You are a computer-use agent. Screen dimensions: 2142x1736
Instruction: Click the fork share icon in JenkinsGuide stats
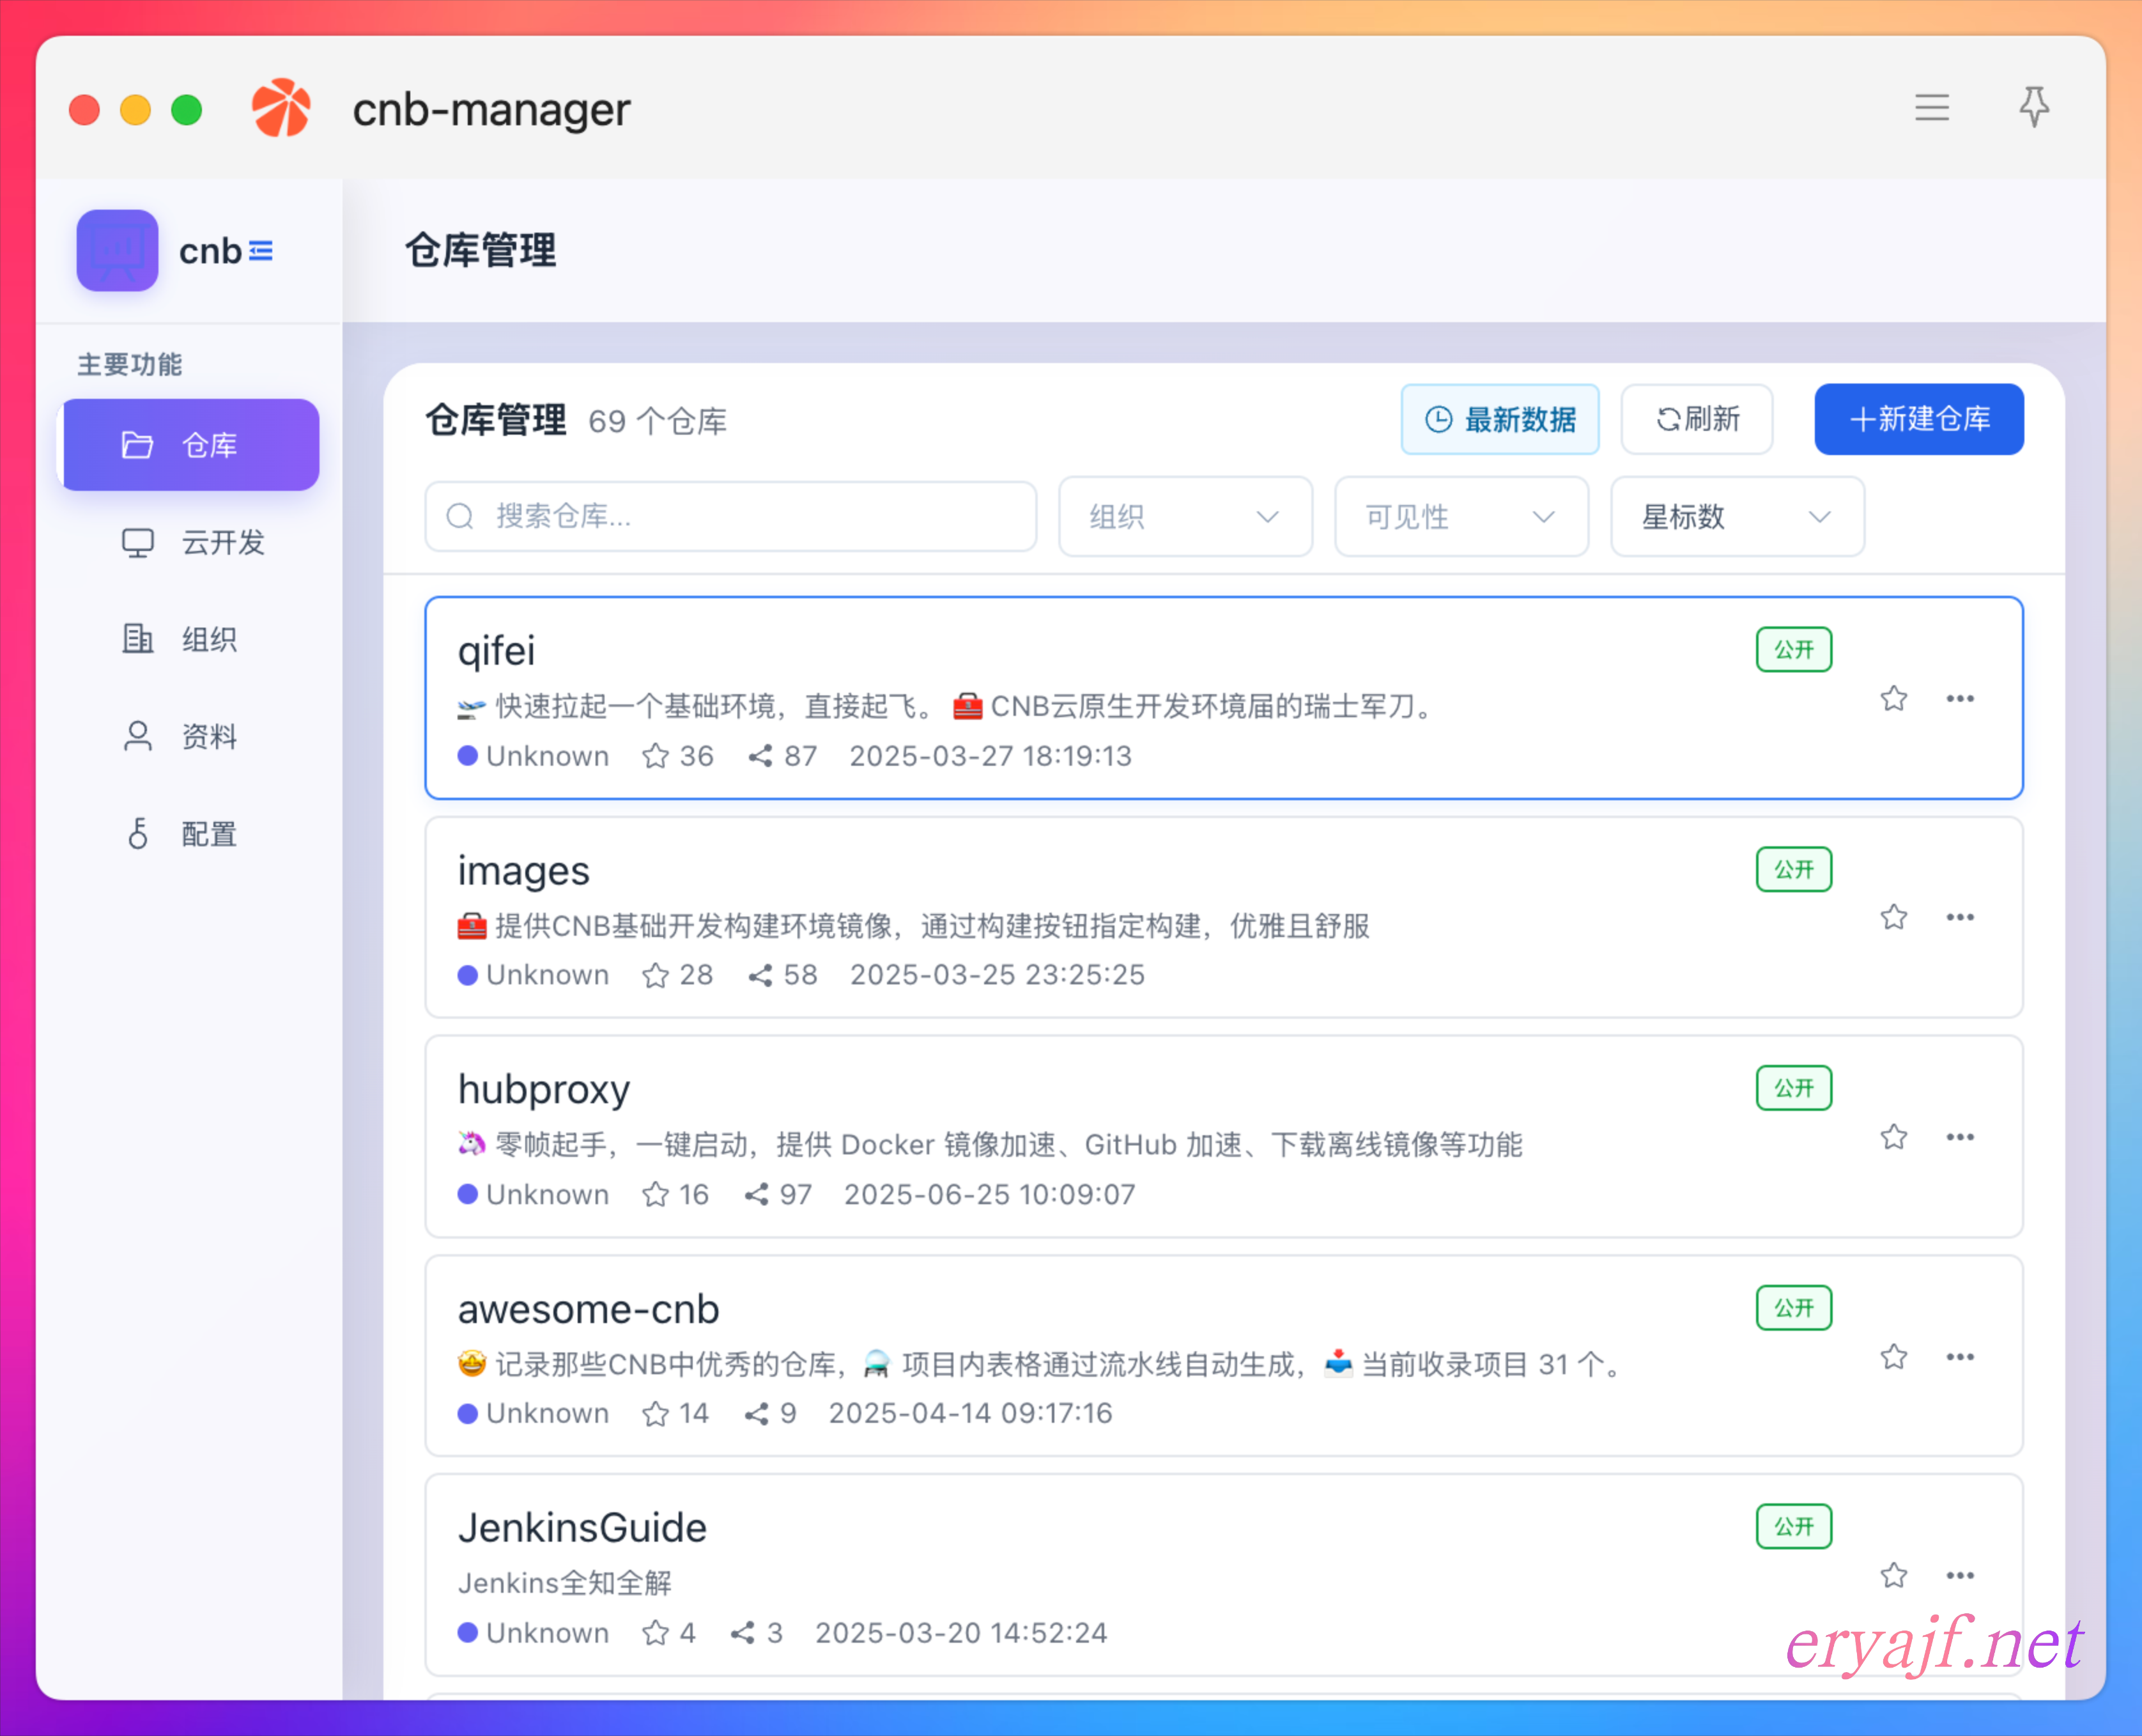coord(743,1634)
